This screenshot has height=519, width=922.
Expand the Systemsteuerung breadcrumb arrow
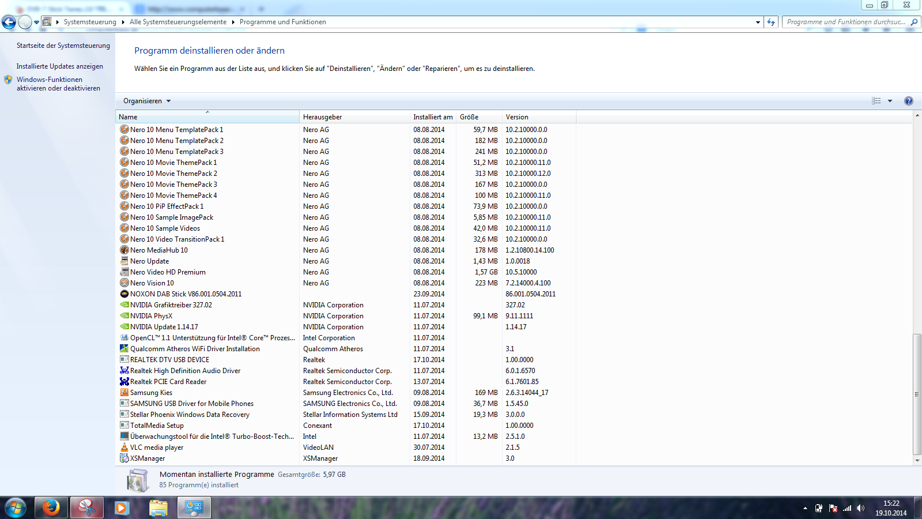(x=123, y=22)
